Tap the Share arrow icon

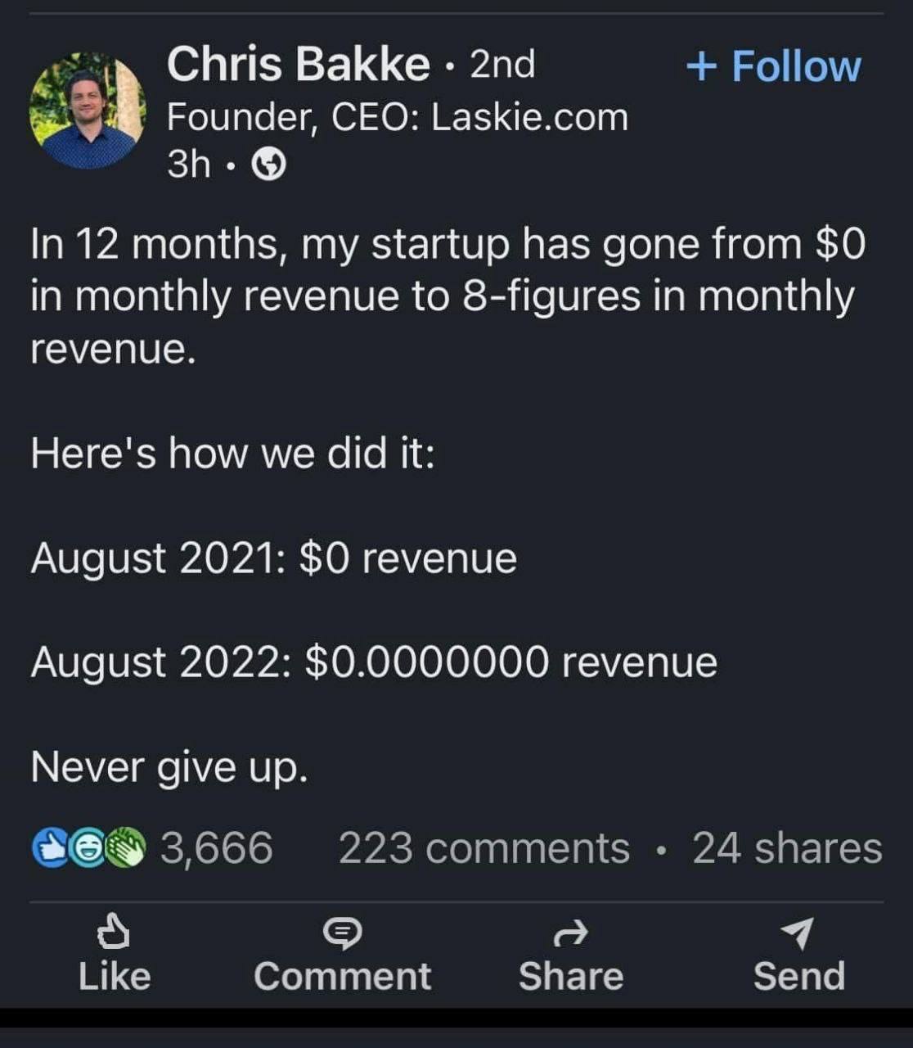coord(571,932)
